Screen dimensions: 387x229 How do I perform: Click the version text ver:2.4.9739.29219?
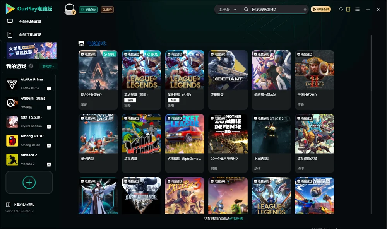point(19,211)
